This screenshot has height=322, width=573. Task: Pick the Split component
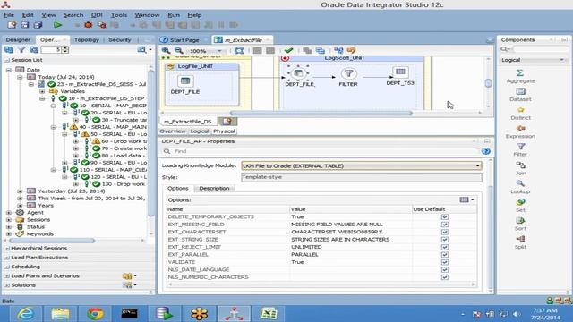(x=520, y=242)
